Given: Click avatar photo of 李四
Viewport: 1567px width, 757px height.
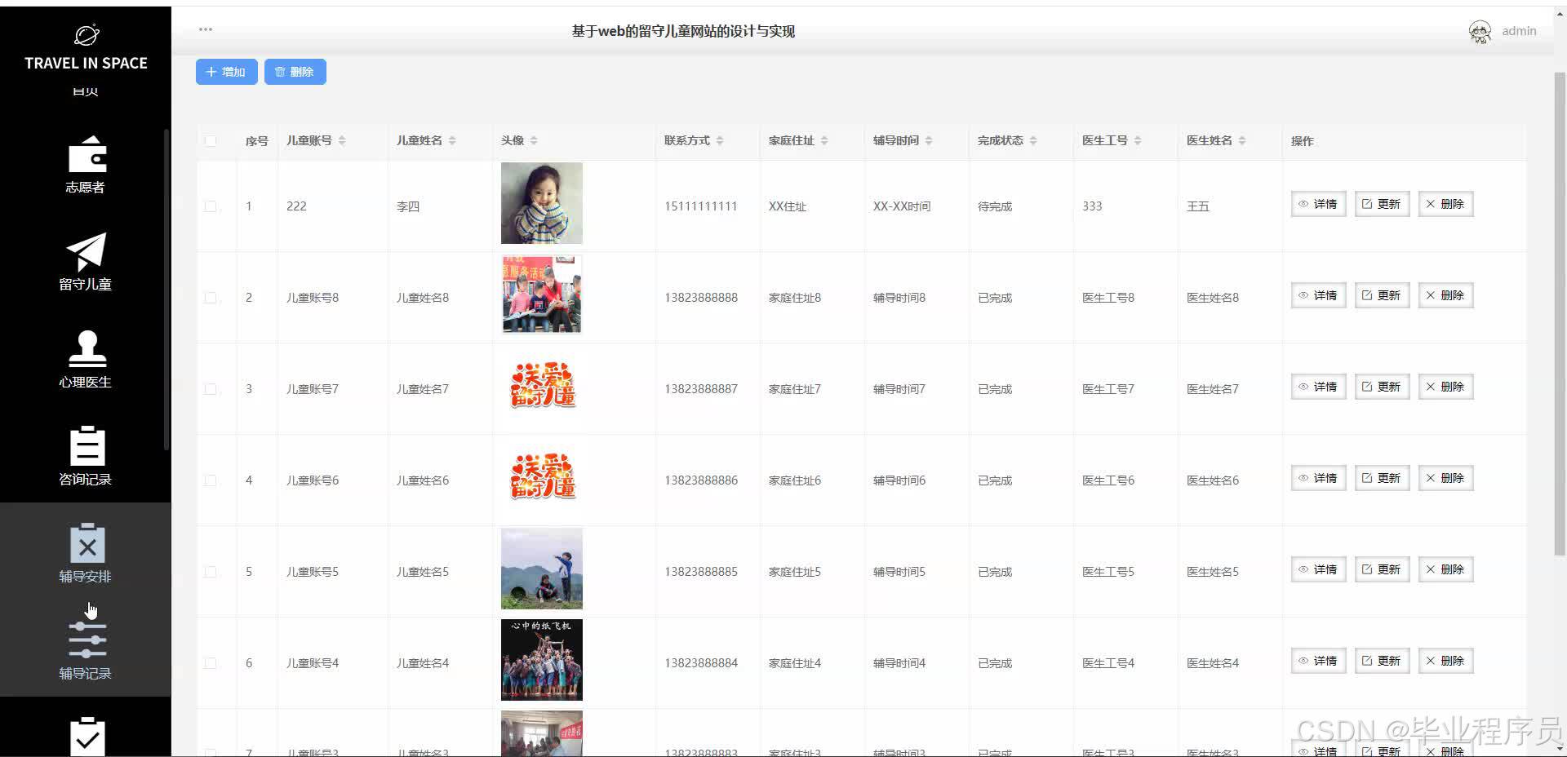Looking at the screenshot, I should coord(542,203).
